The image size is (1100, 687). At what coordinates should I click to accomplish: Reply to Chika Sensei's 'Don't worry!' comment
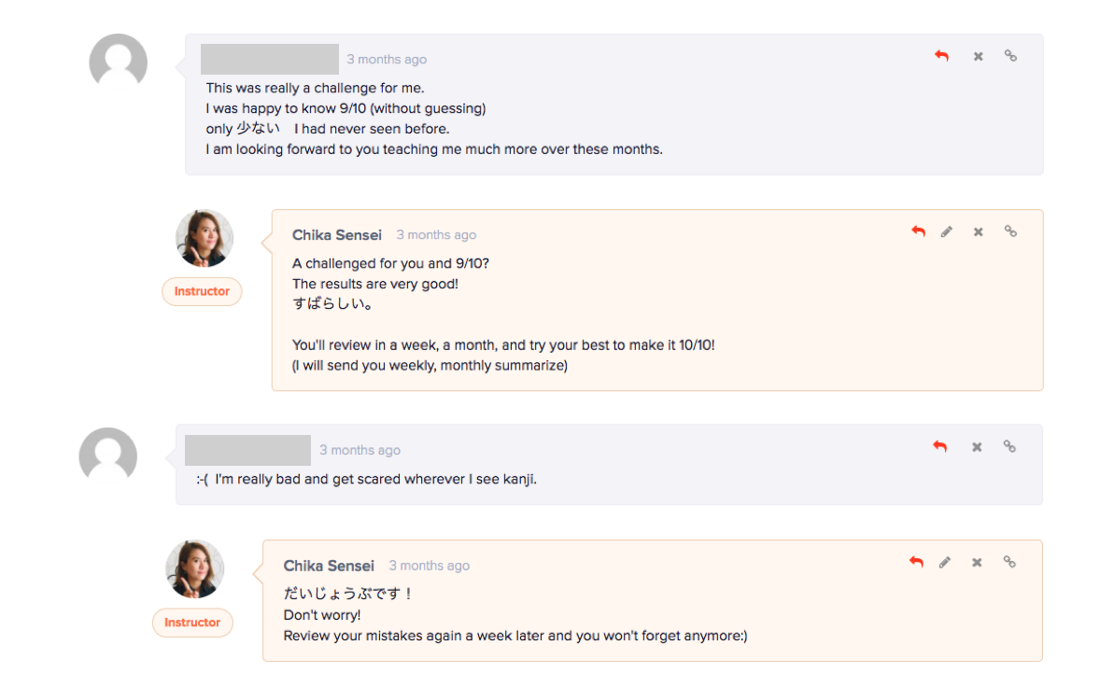(916, 562)
